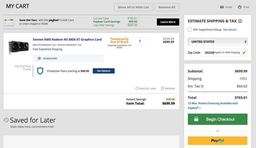Click the Print printer icon
Screen dimensions: 256x148
pyautogui.click(x=239, y=7)
